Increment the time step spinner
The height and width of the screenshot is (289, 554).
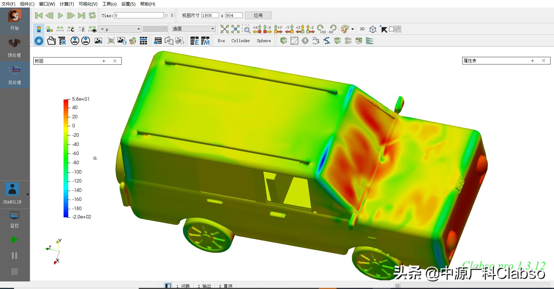[x=172, y=14]
